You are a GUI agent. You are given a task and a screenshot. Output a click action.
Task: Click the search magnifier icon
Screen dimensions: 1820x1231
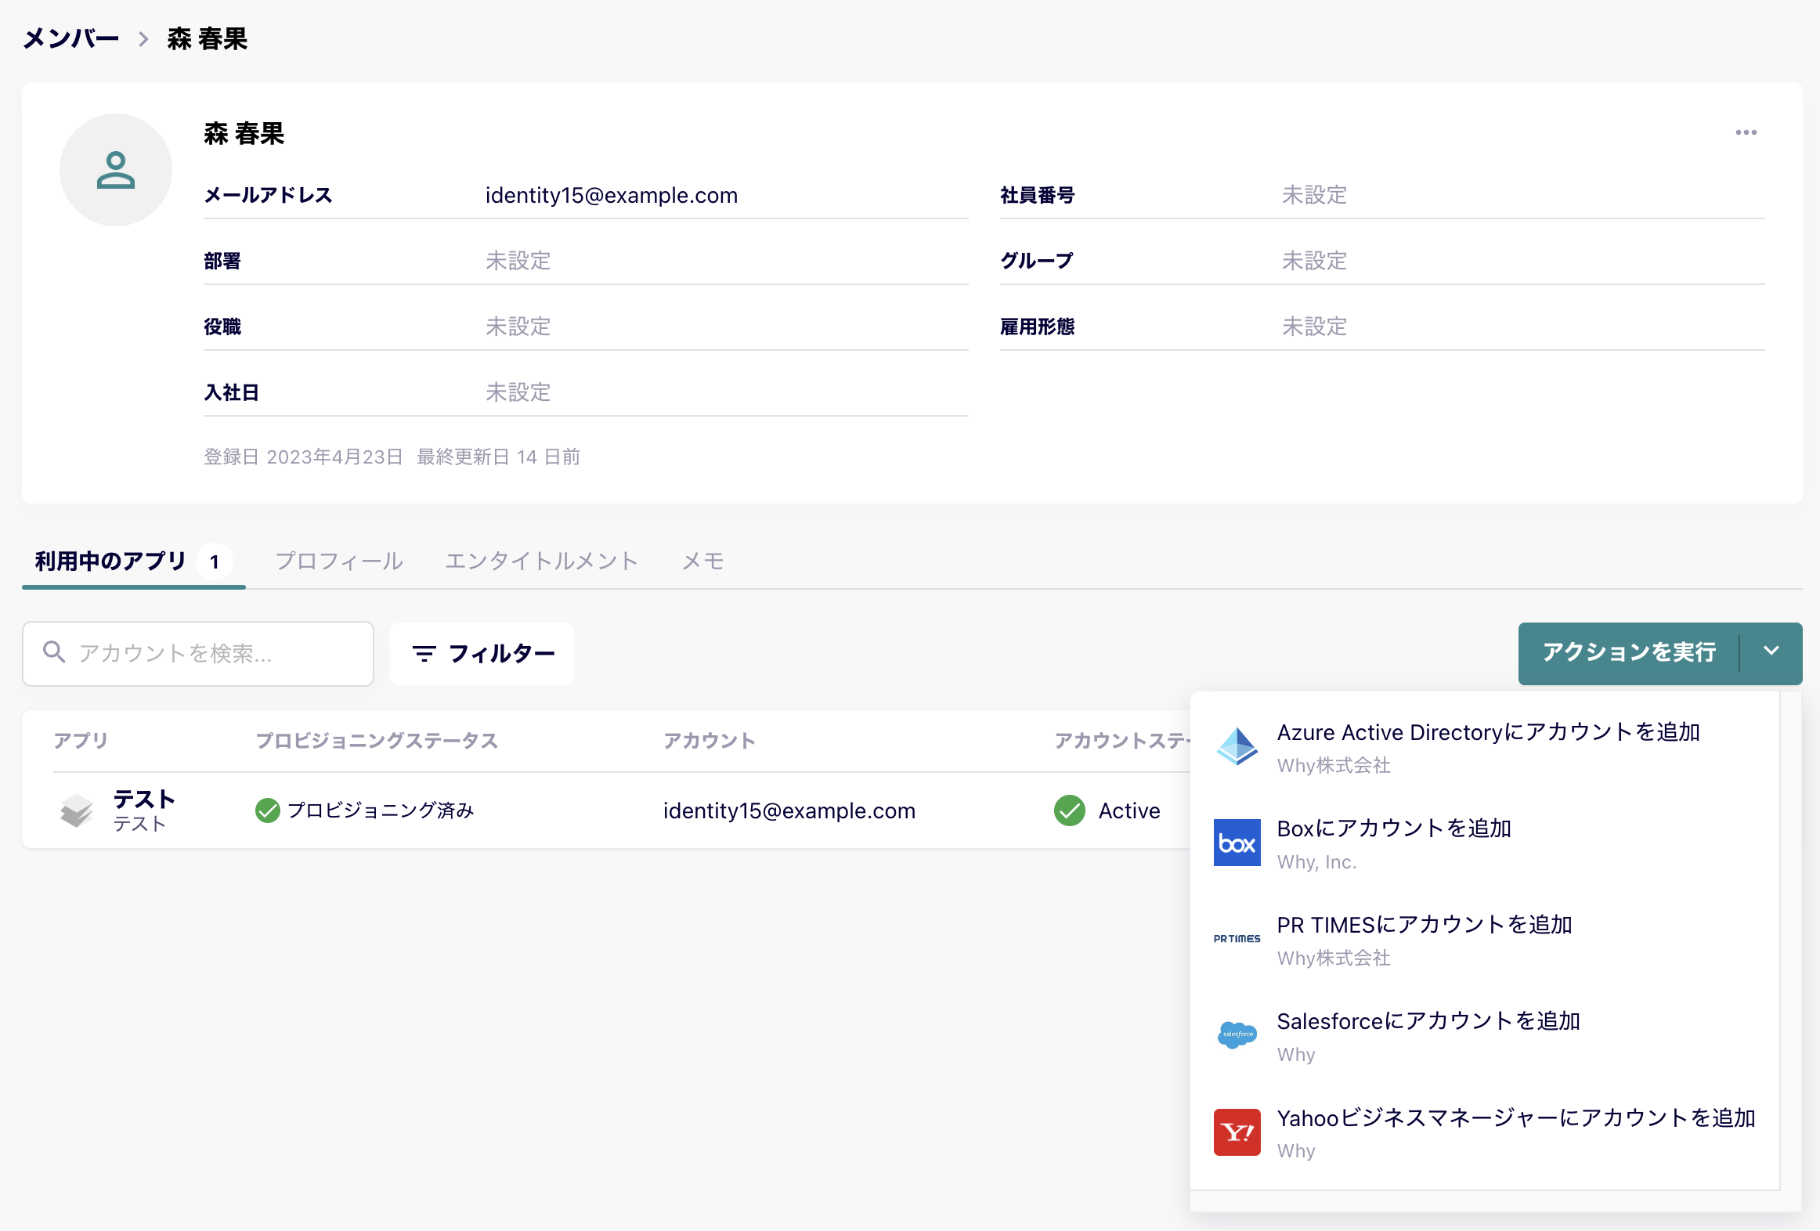pyautogui.click(x=54, y=652)
